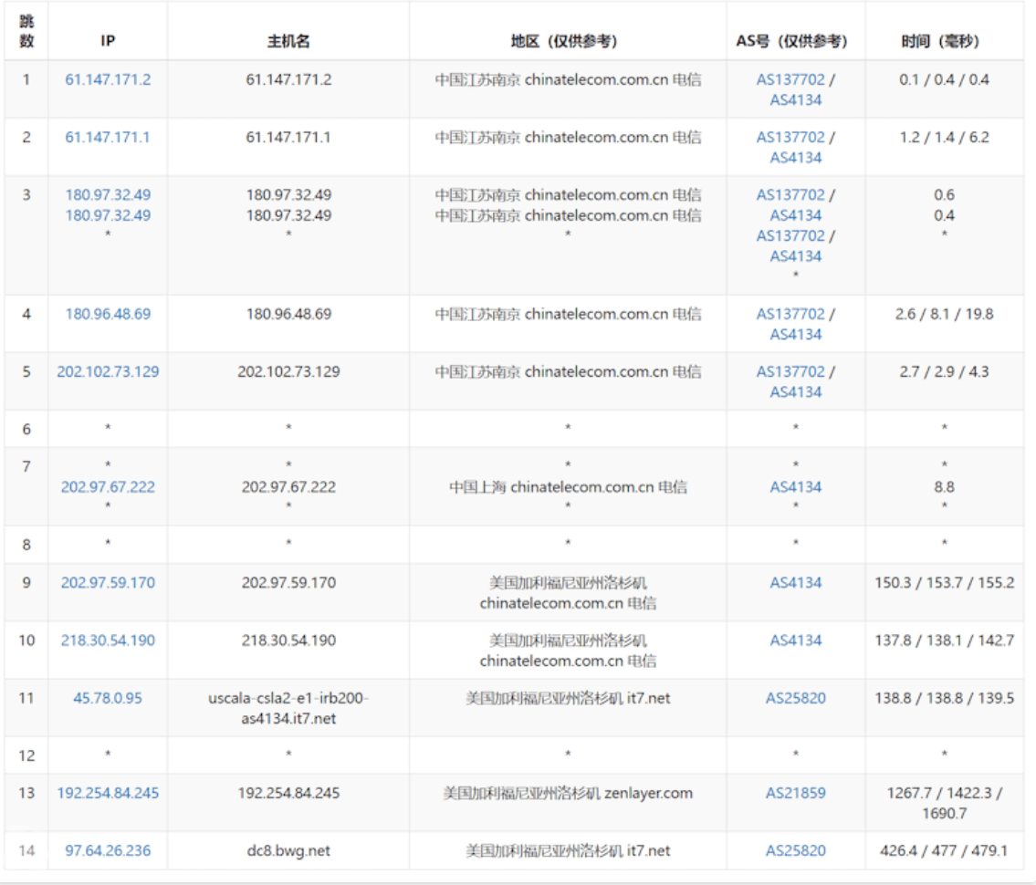Image resolution: width=1036 pixels, height=885 pixels.
Task: Open the AS21859 link
Action: tap(795, 793)
